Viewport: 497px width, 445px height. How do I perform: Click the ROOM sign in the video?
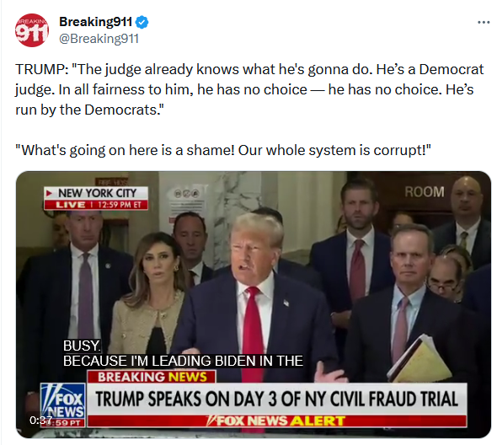pyautogui.click(x=425, y=192)
